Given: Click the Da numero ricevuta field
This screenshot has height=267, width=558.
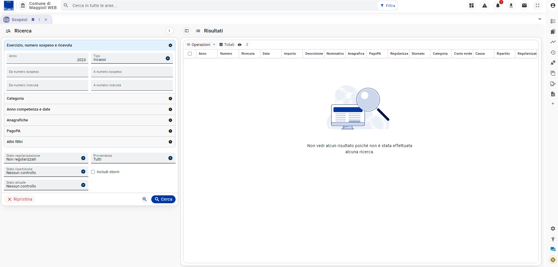Looking at the screenshot, I should tap(47, 85).
